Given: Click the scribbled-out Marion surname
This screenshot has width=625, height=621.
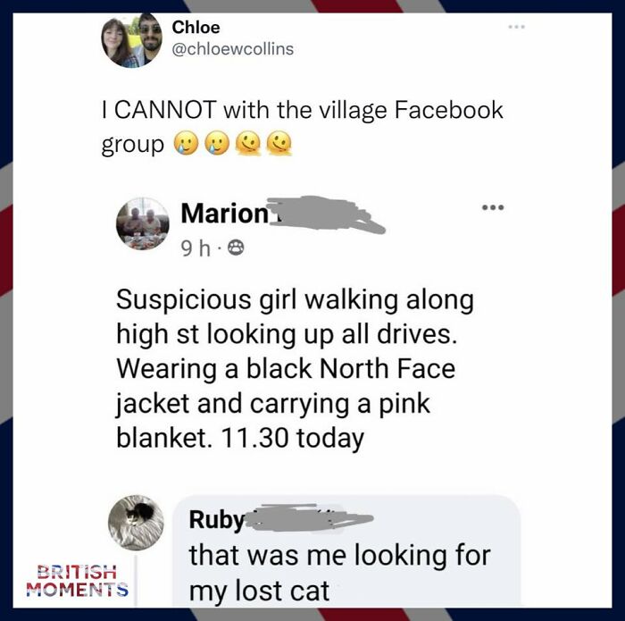Looking at the screenshot, I should pyautogui.click(x=327, y=214).
